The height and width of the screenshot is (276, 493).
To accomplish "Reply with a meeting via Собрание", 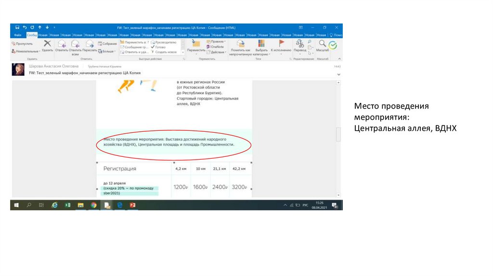I will coord(107,44).
